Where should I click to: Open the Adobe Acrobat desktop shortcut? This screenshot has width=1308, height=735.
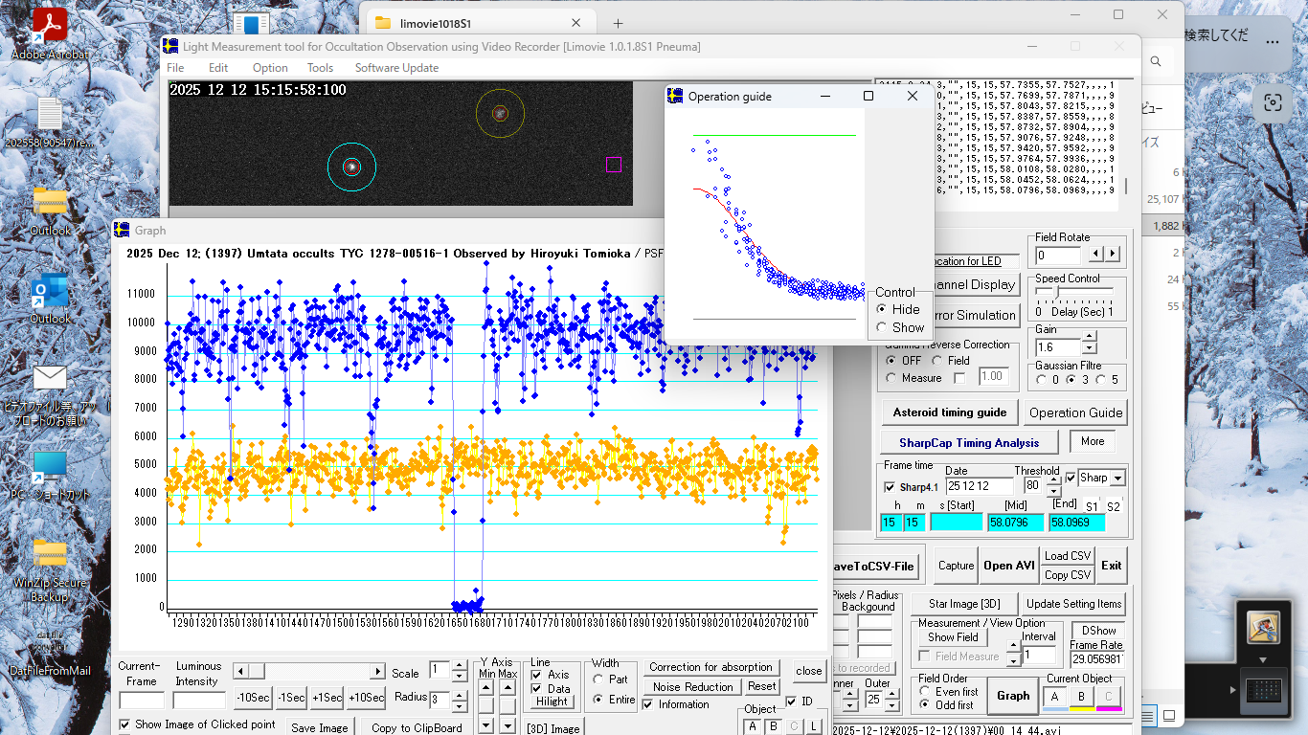(x=49, y=26)
